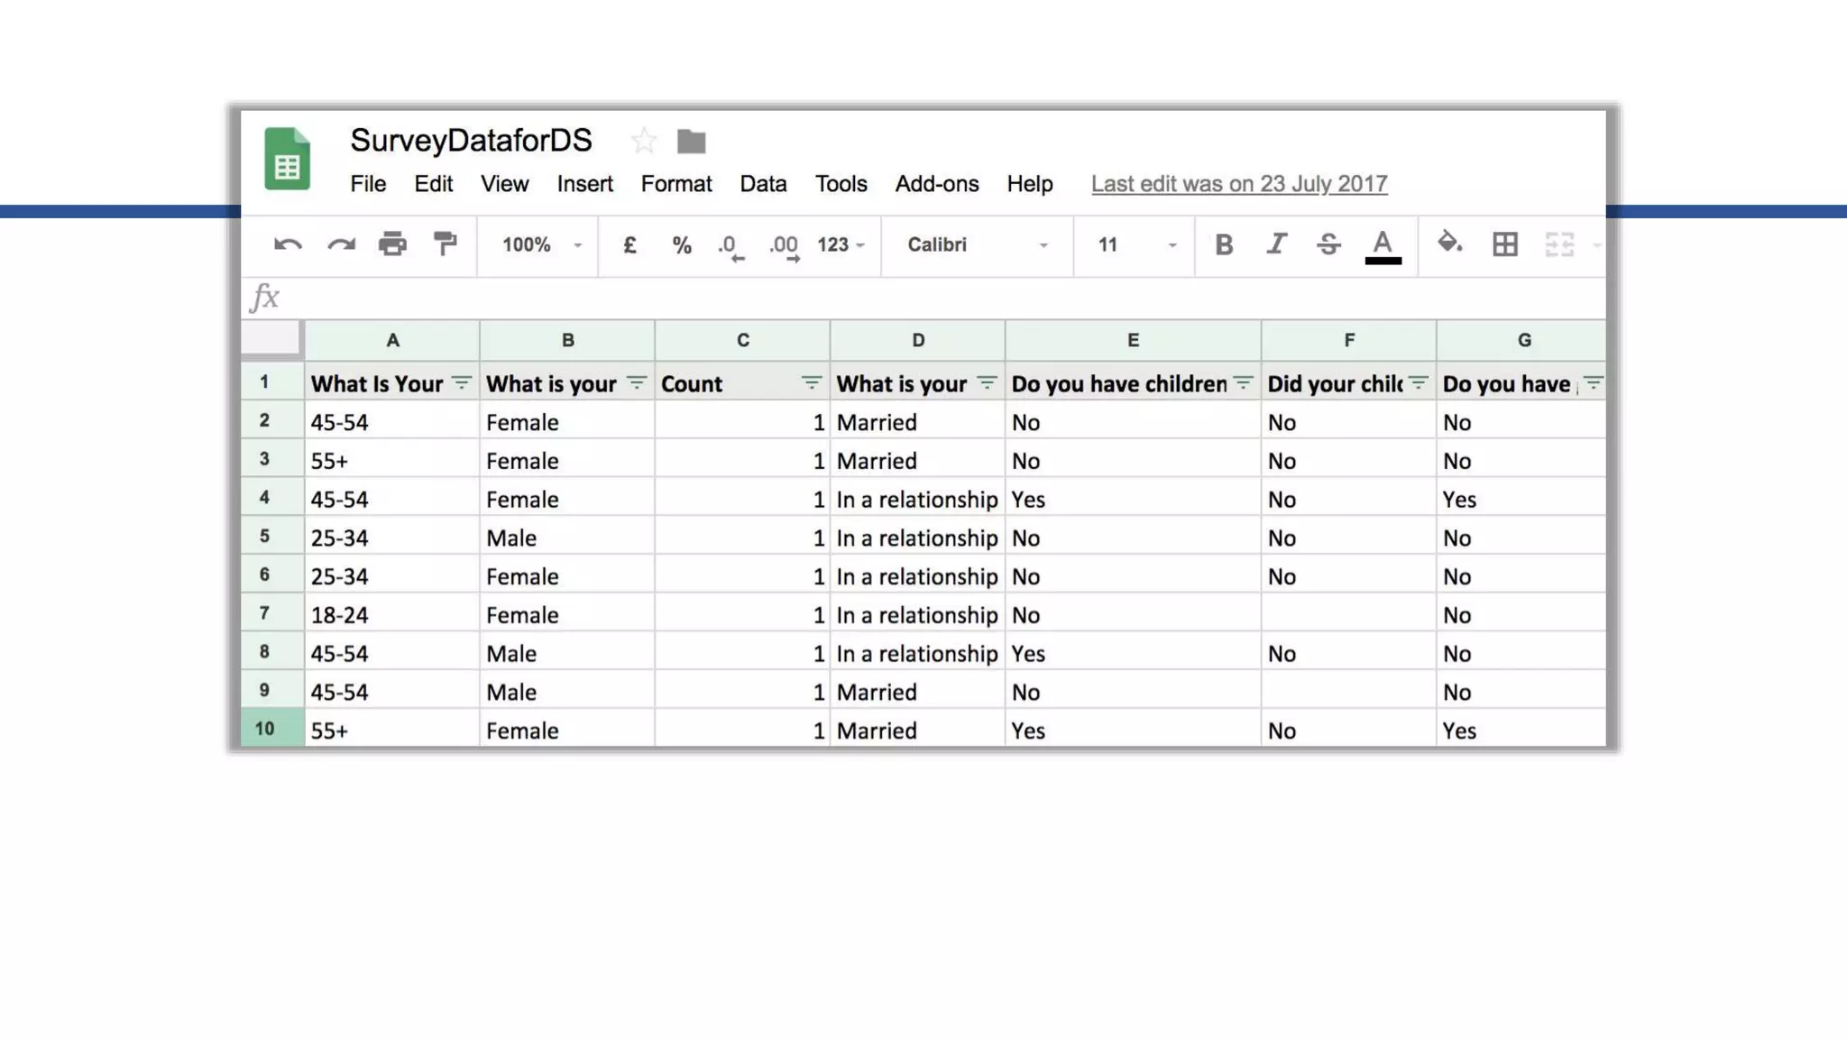Viewport: 1847px width, 1039px height.
Task: Click the redo arrow icon
Action: coord(341,244)
